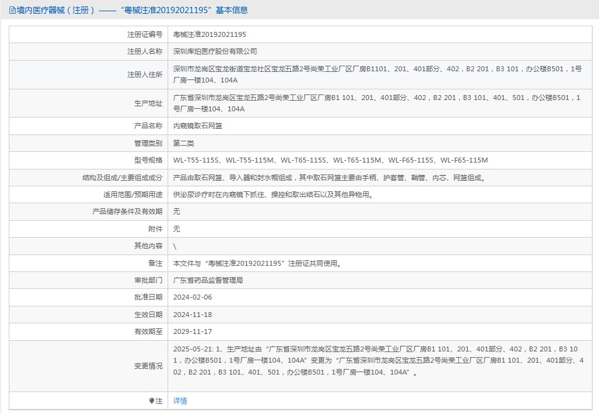Click the 变更情况 row label
Viewport: 599px width, 414px height.
[x=148, y=366]
